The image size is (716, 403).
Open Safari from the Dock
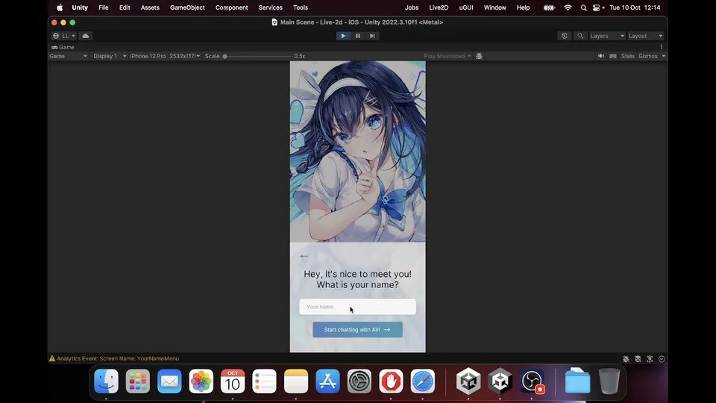(x=422, y=381)
